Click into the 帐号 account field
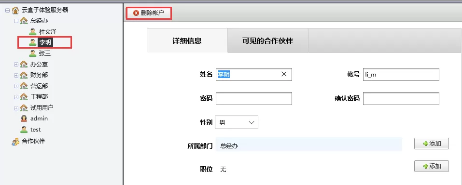The width and height of the screenshot is (462, 185). coord(401,74)
